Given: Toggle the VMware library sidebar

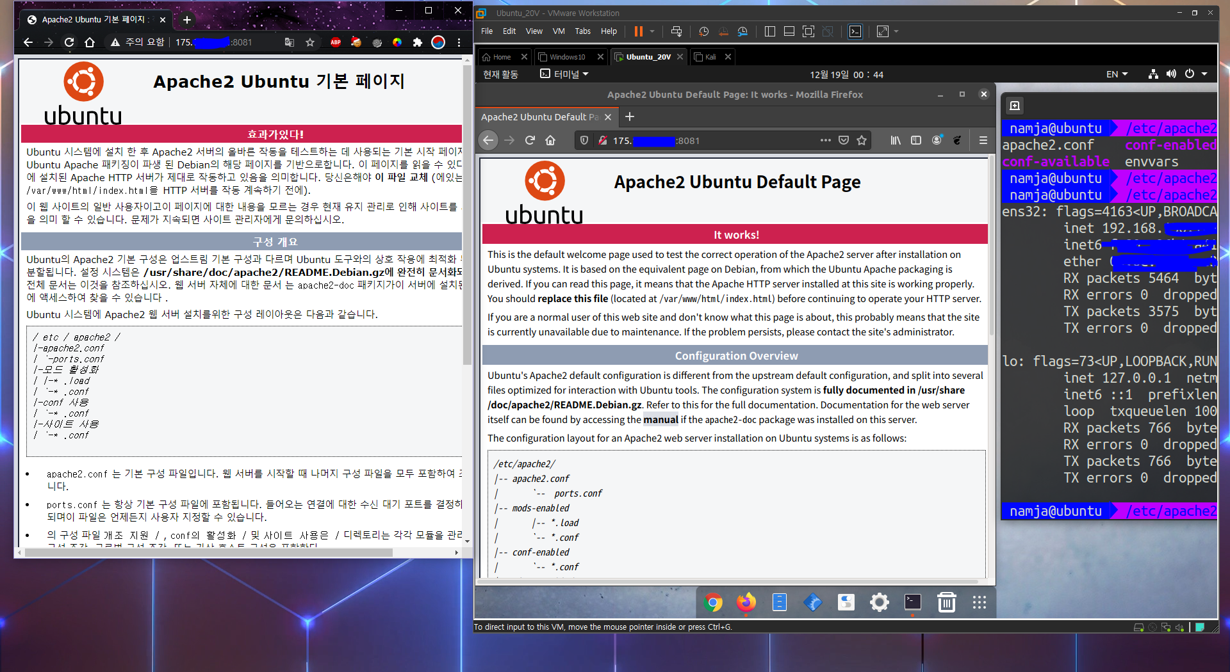Looking at the screenshot, I should coord(770,31).
